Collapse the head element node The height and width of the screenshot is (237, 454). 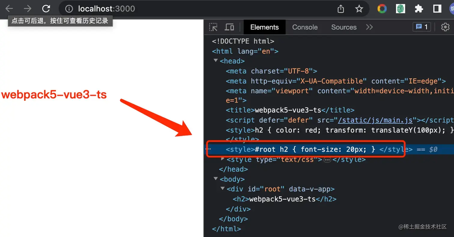[216, 61]
